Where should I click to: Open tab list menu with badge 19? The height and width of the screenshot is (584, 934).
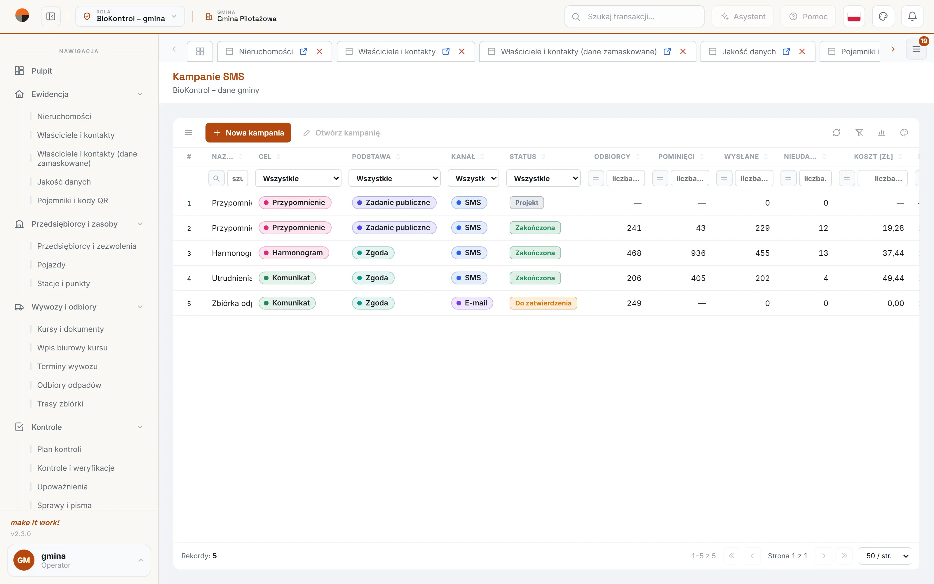(x=916, y=49)
